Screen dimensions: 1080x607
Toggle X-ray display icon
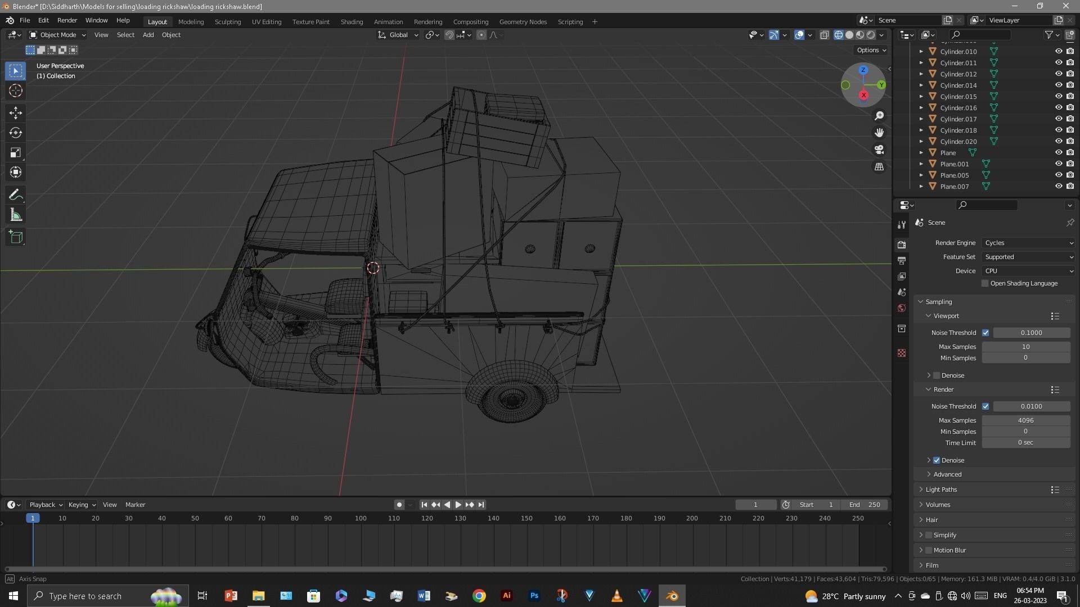click(825, 35)
